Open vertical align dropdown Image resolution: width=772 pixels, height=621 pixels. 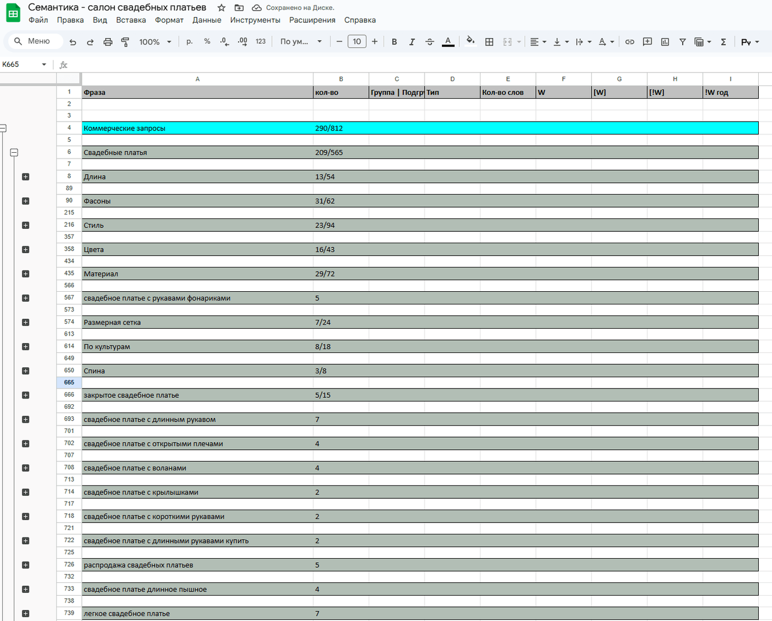tap(561, 42)
